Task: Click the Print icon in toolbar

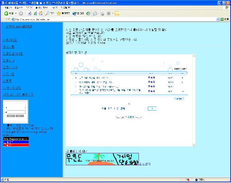Action: (102, 13)
